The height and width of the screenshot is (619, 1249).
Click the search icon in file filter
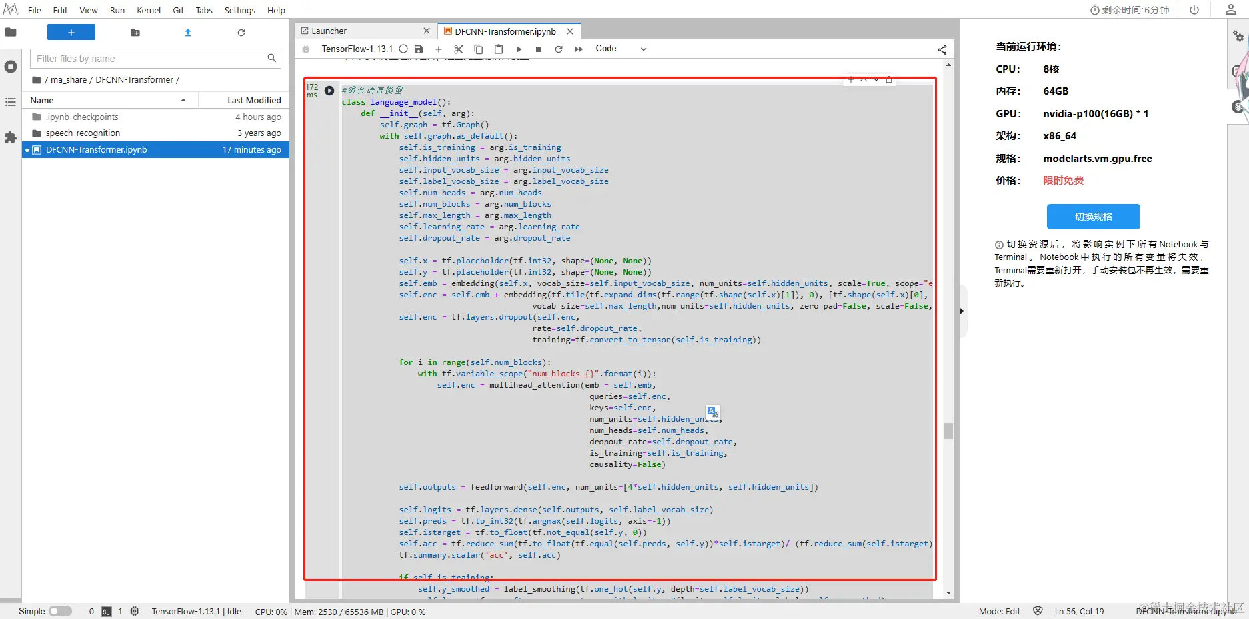click(x=272, y=58)
